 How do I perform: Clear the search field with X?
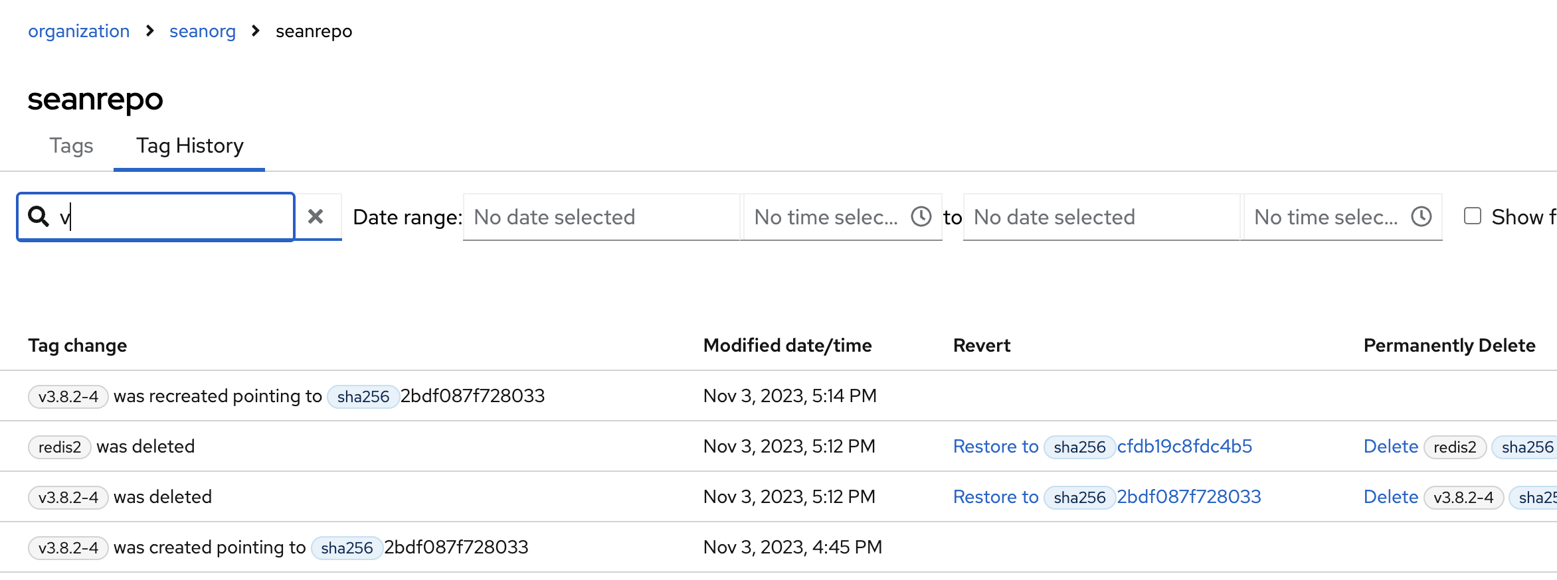[x=316, y=216]
